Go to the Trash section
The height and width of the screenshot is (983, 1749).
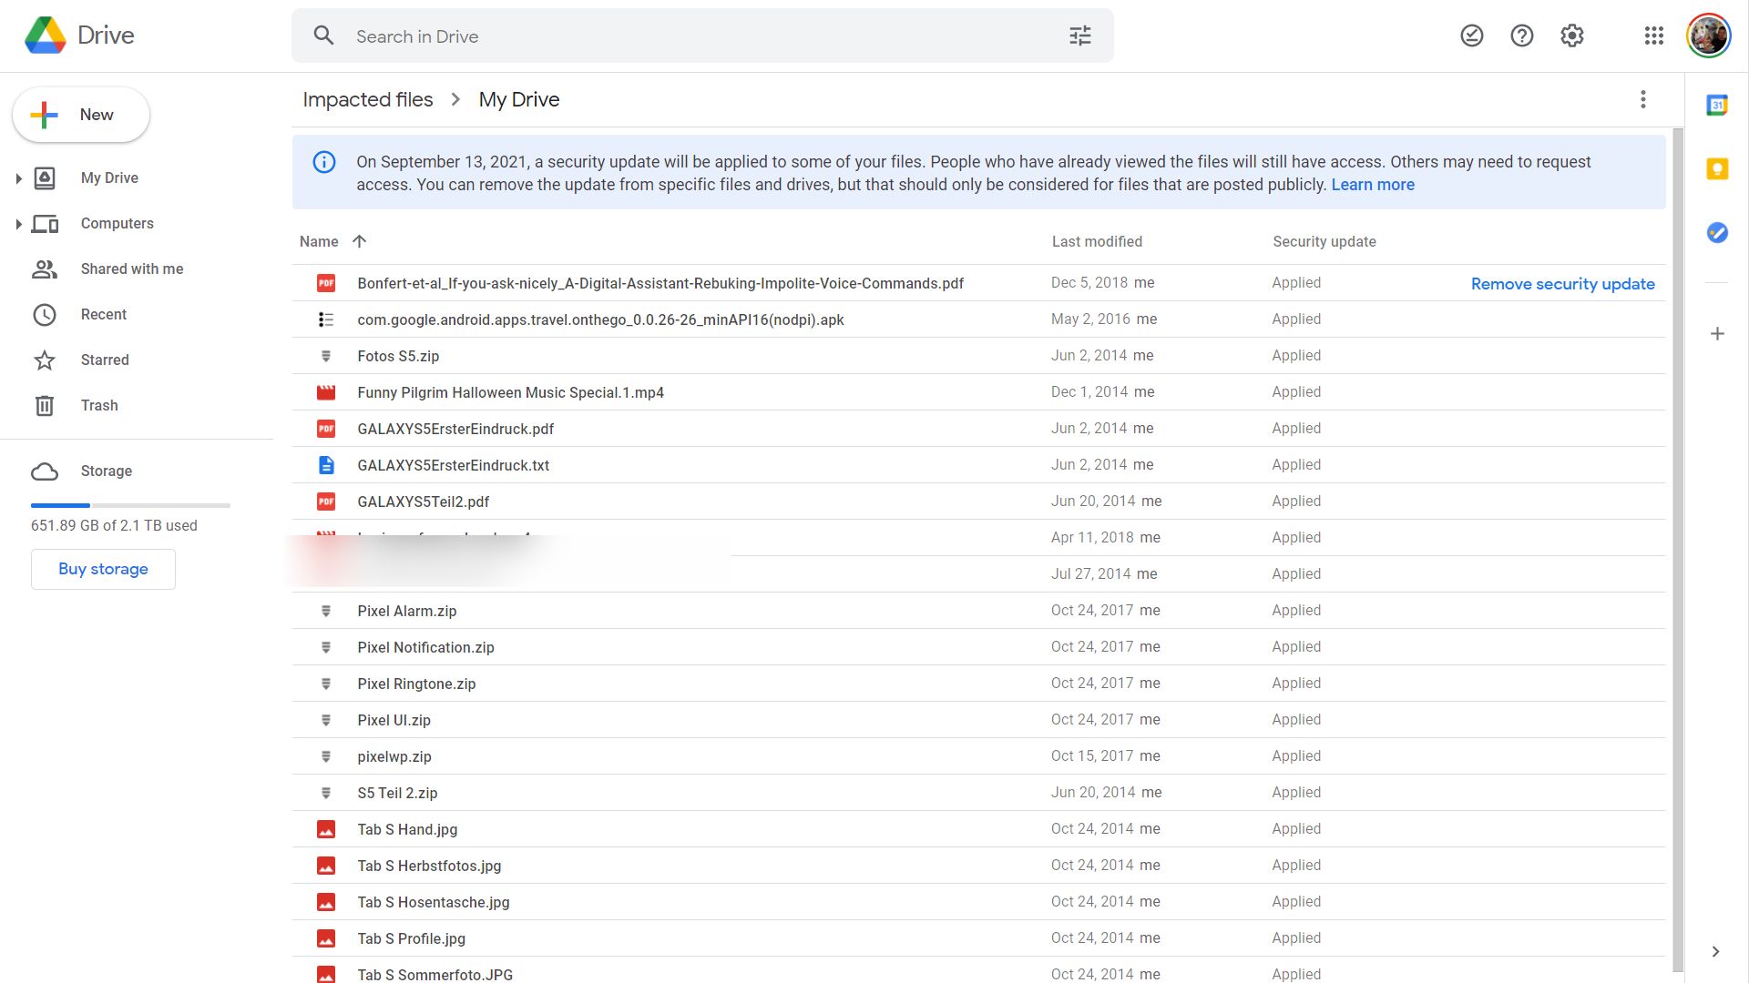point(98,405)
